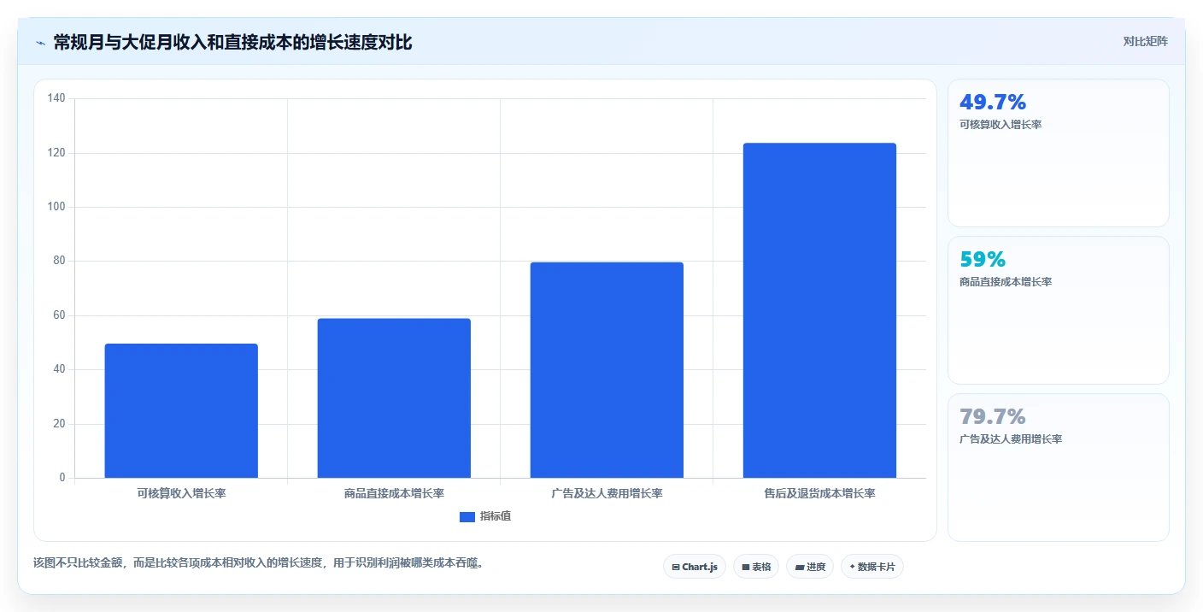Click the 表格 tag button

point(756,567)
